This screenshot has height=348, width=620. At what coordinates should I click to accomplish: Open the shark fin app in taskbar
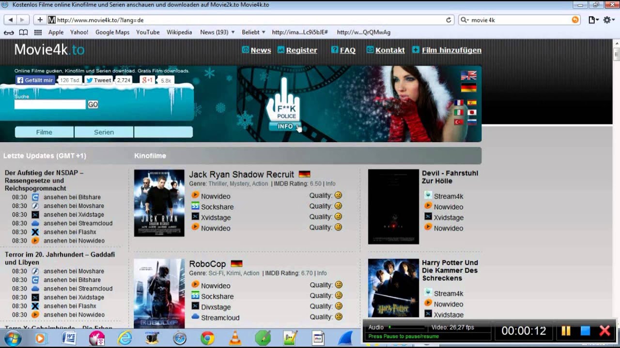point(345,338)
